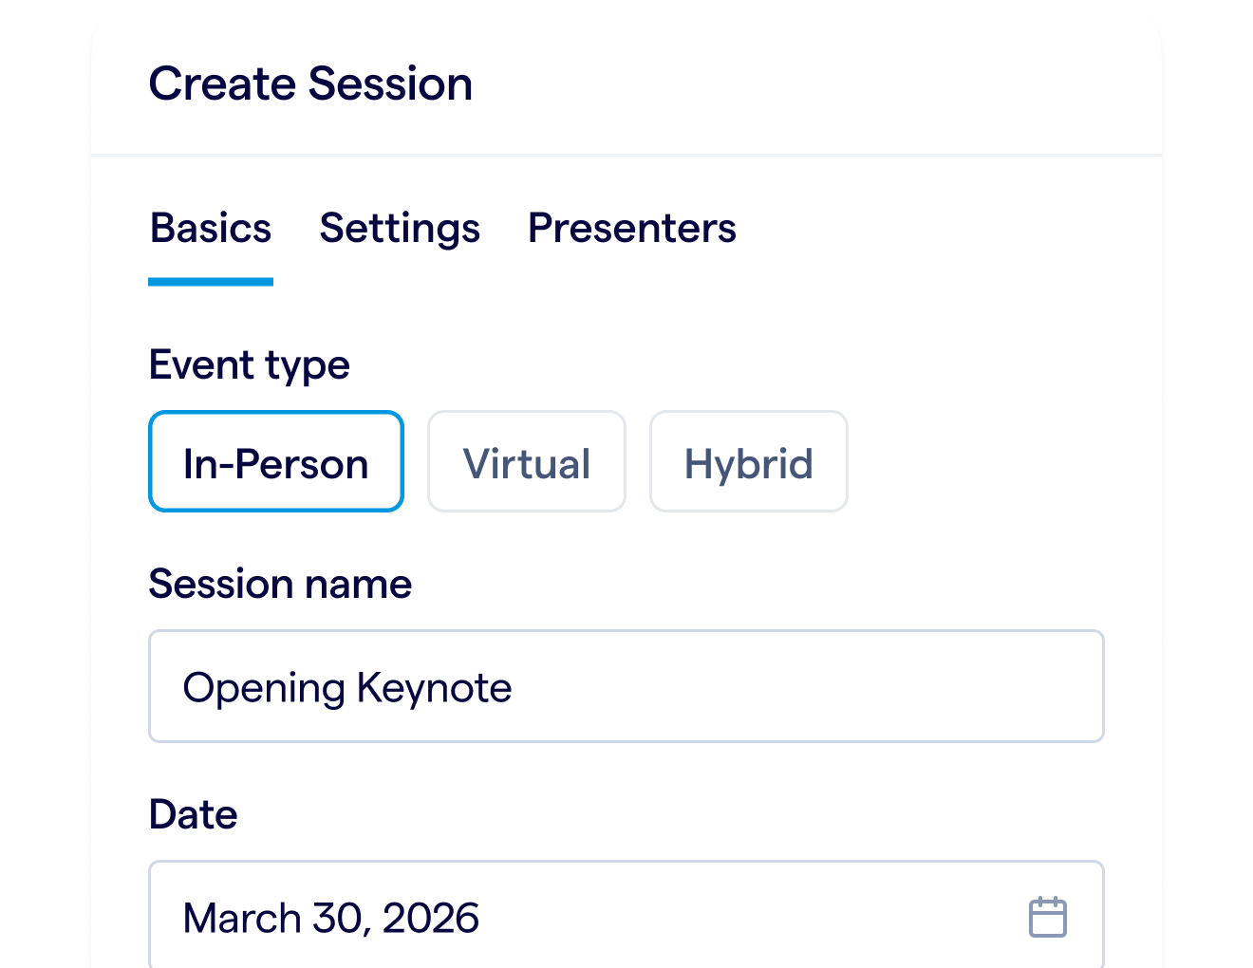Click the Event type label
This screenshot has width=1253, height=968.
coord(249,365)
